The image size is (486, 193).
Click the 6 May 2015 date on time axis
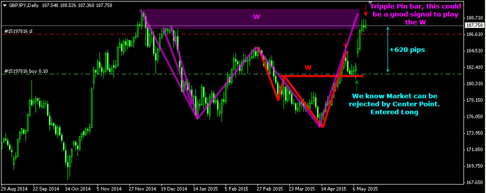pyautogui.click(x=365, y=188)
